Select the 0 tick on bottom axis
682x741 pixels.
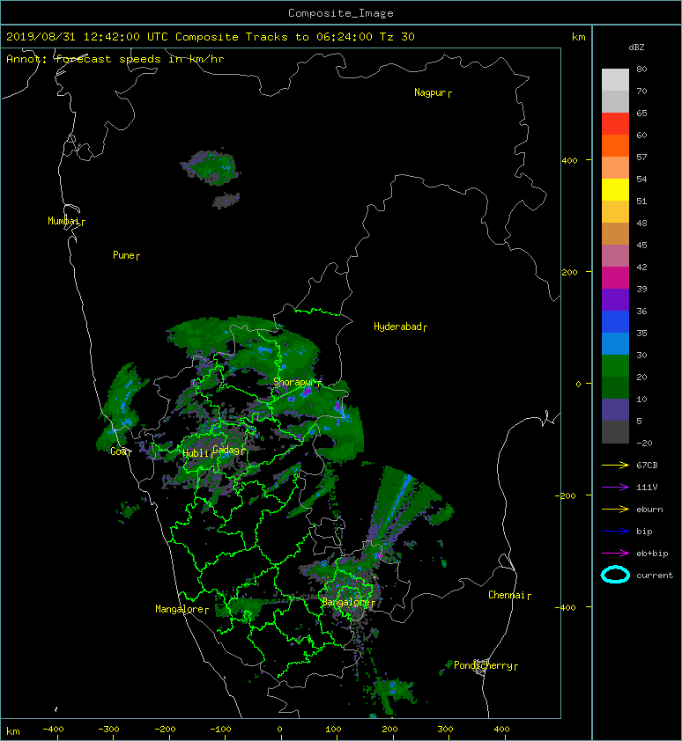click(279, 730)
